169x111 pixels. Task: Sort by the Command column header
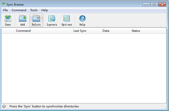click(44, 31)
